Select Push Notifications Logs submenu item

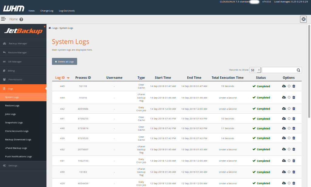(x=23, y=156)
